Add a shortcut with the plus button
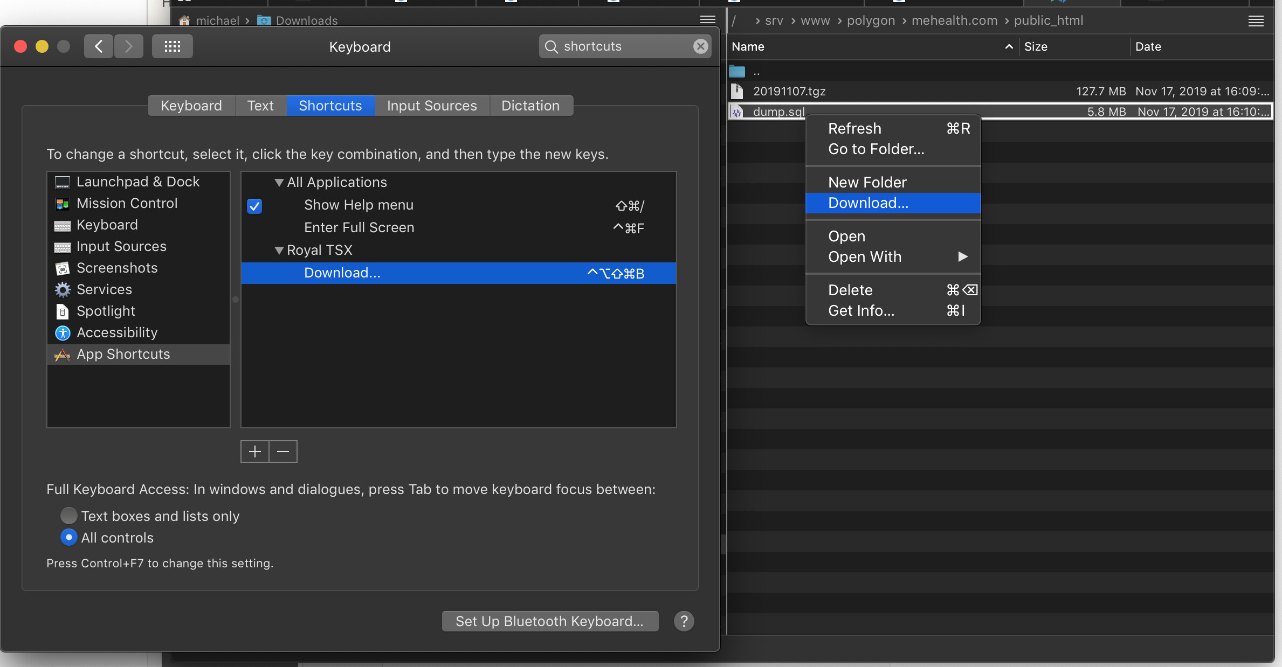 coord(254,451)
